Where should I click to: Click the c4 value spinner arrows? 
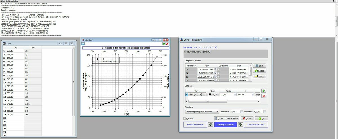click(216, 80)
